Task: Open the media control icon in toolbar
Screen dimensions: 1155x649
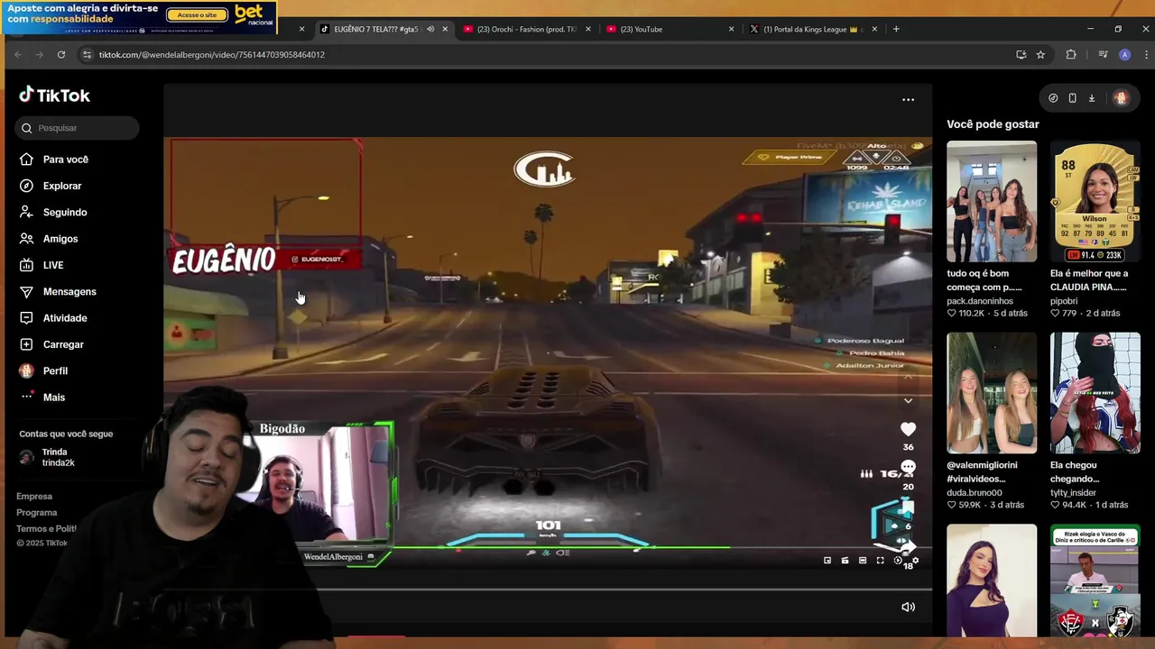Action: (x=1103, y=55)
